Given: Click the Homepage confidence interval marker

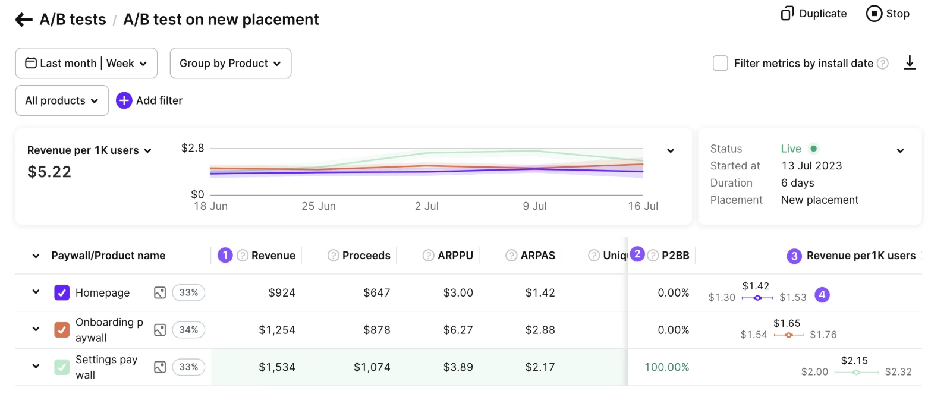Looking at the screenshot, I should point(757,298).
